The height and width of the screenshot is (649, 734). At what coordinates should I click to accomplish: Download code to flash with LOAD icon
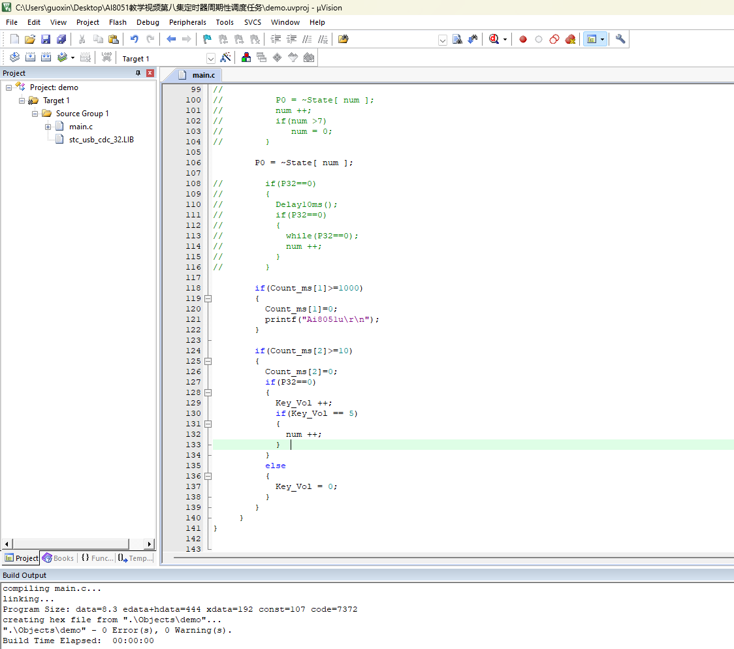(x=106, y=57)
